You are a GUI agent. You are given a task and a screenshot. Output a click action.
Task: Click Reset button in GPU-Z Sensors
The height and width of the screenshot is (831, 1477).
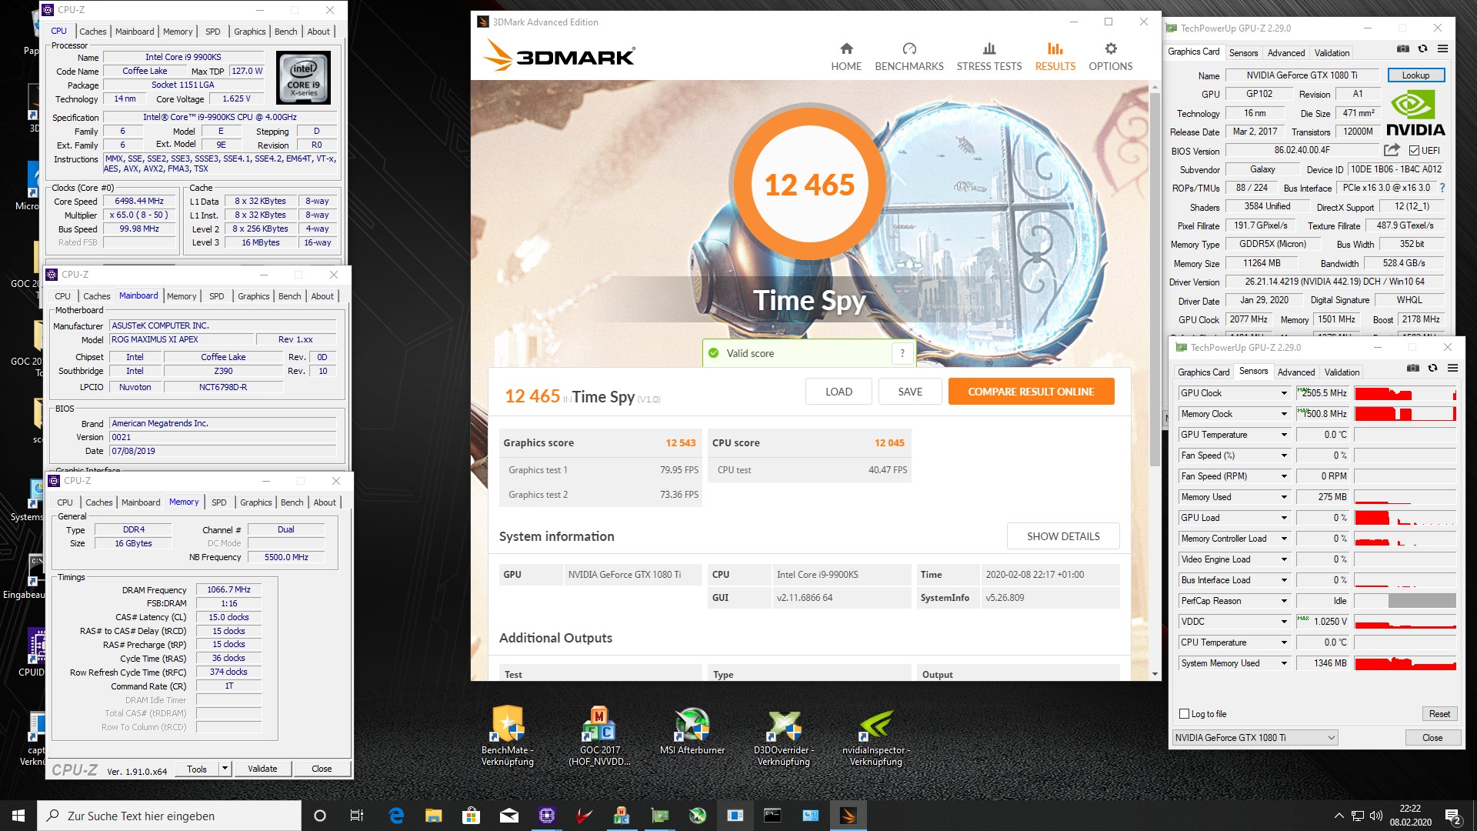(x=1439, y=714)
